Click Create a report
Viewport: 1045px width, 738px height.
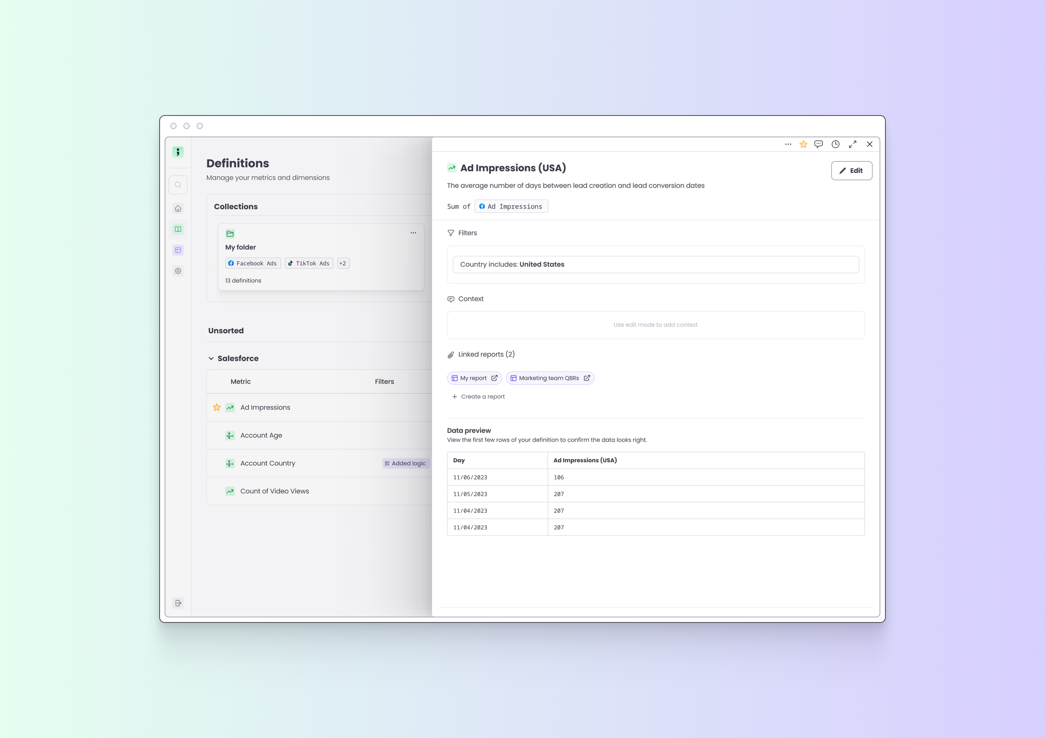point(478,397)
